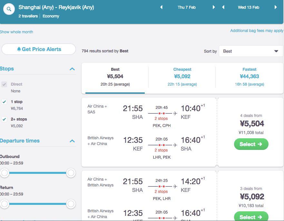Click 4 deals from text
Screen dimensions: 284x221
(x=251, y=116)
